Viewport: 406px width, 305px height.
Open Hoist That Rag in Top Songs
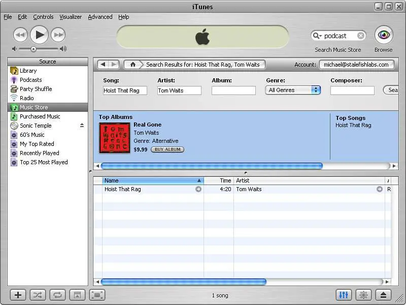pyautogui.click(x=353, y=125)
